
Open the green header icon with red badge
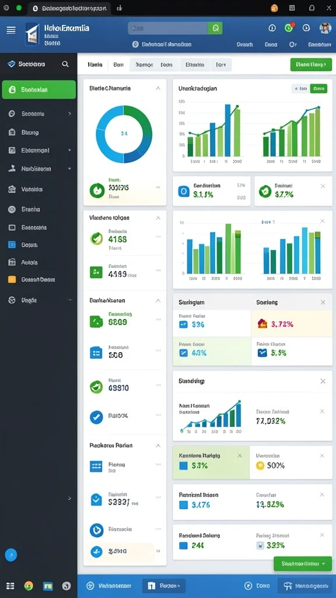point(289,27)
